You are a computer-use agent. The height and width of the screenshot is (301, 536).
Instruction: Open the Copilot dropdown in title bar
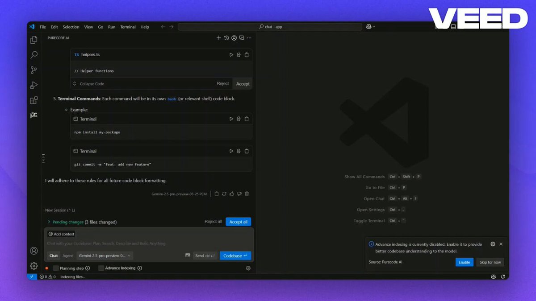(370, 27)
